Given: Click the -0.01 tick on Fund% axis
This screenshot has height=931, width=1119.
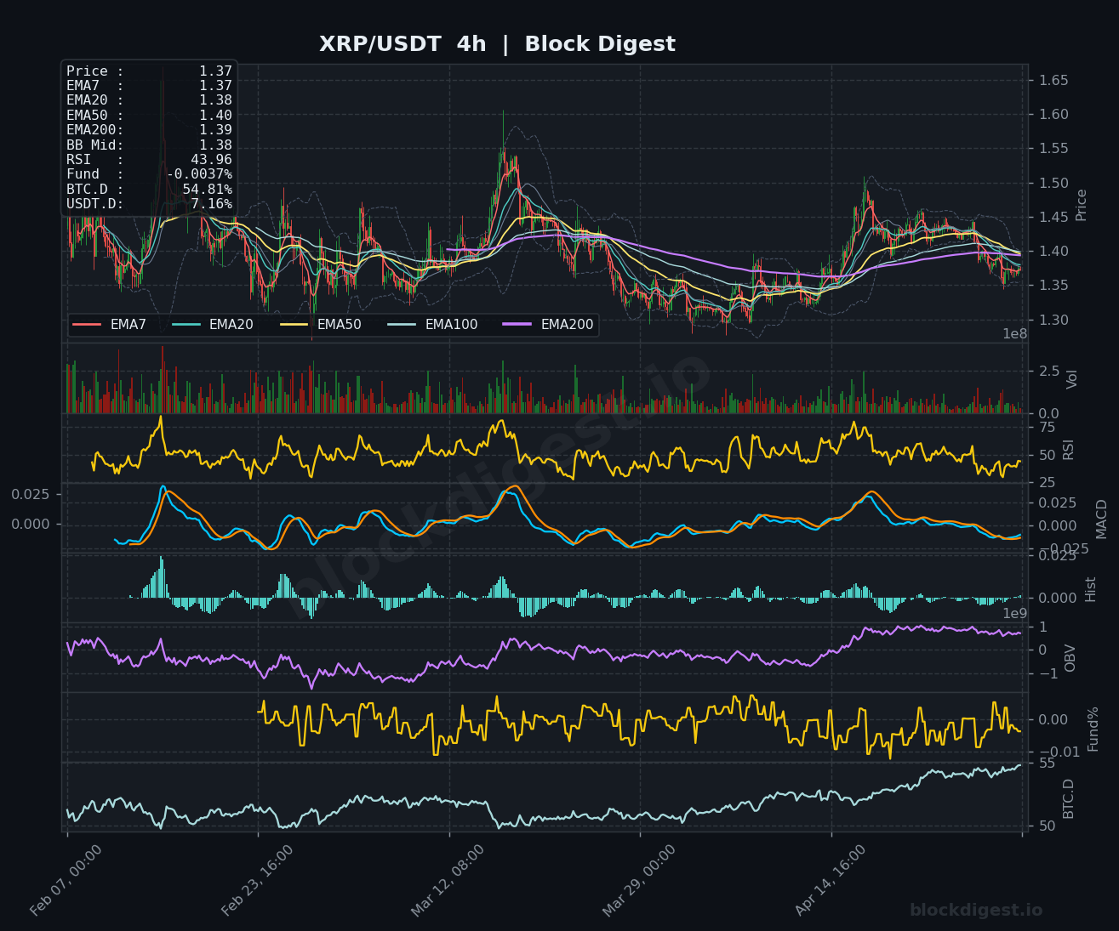Looking at the screenshot, I should 1059,752.
